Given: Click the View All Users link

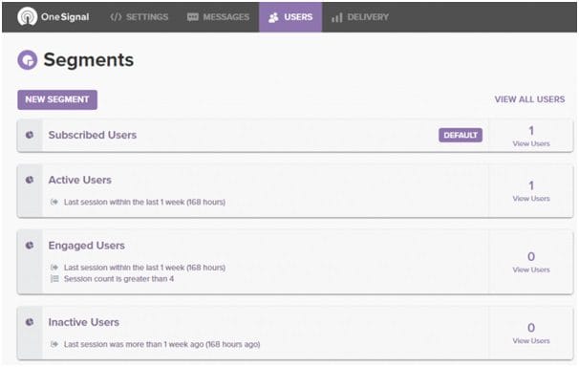Looking at the screenshot, I should [529, 99].
